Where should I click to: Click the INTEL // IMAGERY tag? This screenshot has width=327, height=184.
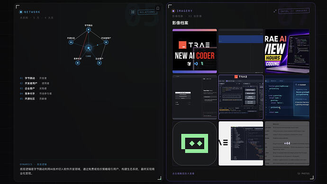tap(294, 11)
